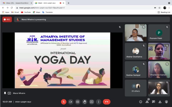Leave the call with red hang-up button
This screenshot has height=107, width=172.
pyautogui.click(x=107, y=102)
